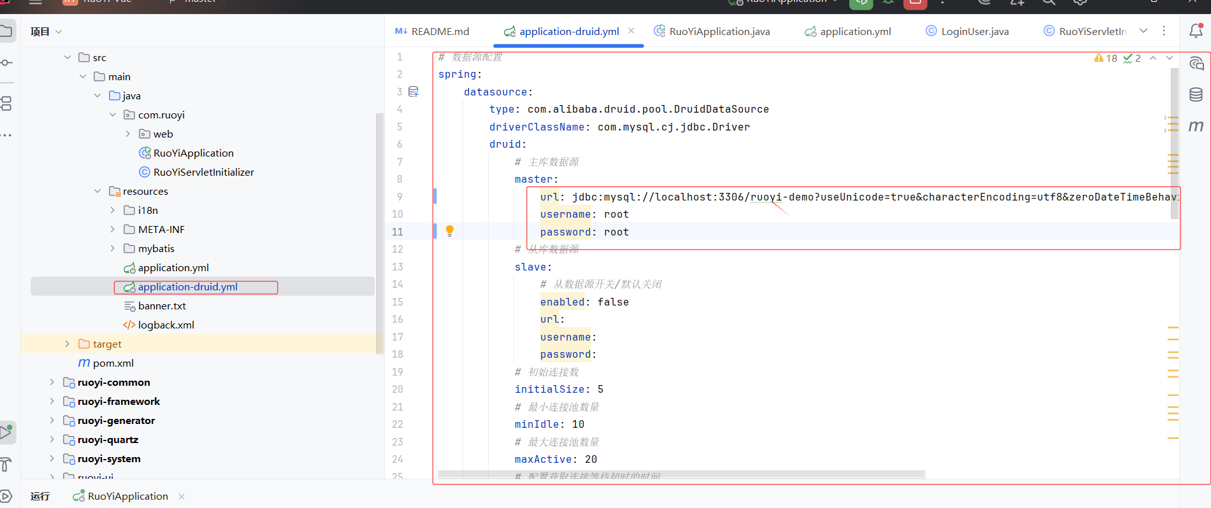Click 'initialSize: 5' line
Viewport: 1211px width, 508px height.
[559, 389]
